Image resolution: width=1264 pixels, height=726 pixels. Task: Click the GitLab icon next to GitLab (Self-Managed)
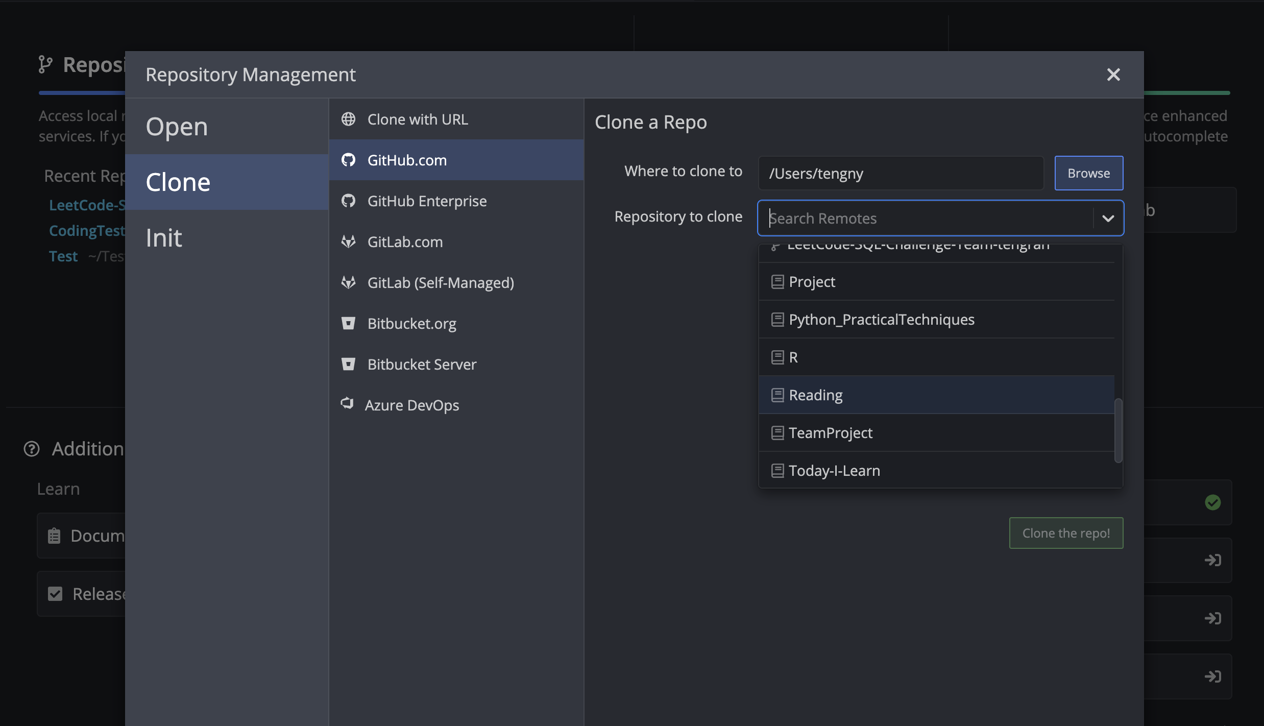click(348, 282)
